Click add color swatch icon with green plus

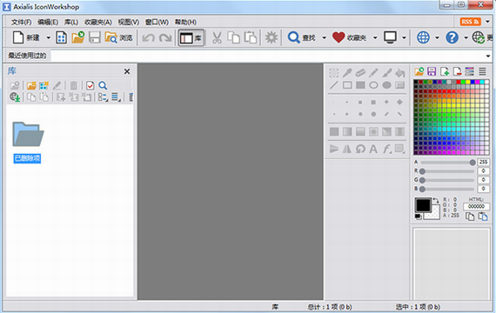coord(445,71)
